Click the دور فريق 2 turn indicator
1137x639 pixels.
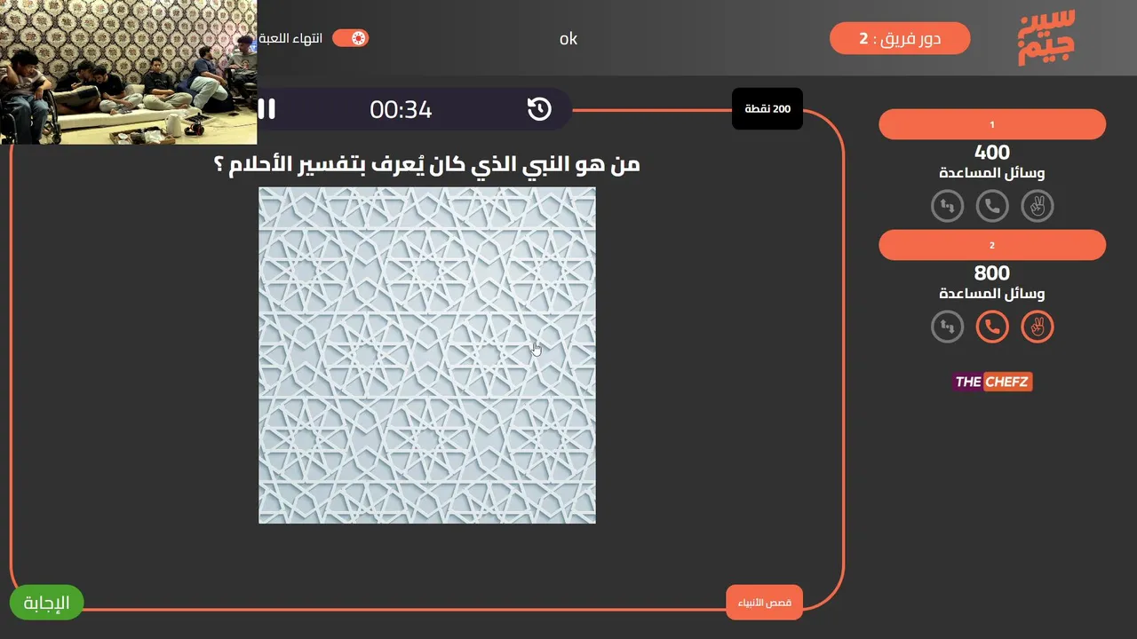pos(900,38)
